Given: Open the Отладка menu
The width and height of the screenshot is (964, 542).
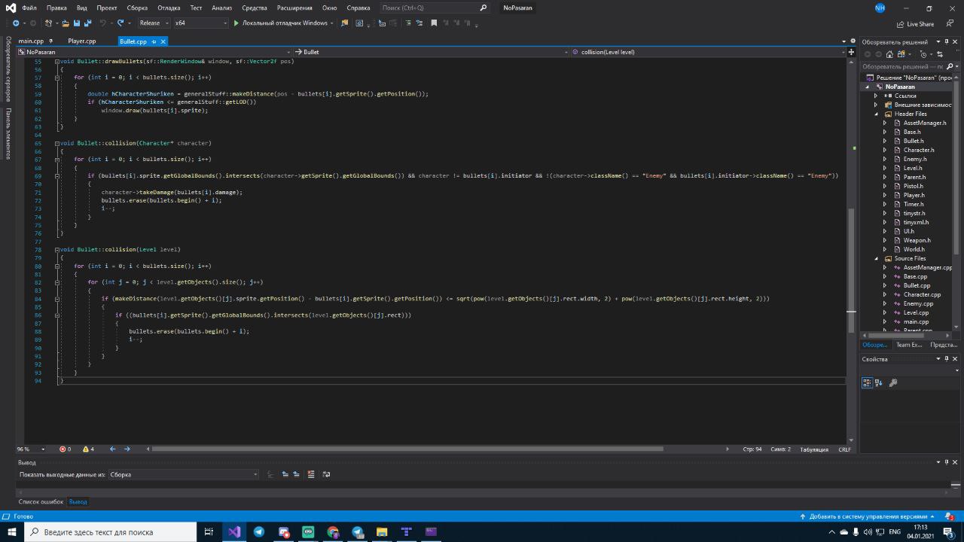Looking at the screenshot, I should pos(169,8).
